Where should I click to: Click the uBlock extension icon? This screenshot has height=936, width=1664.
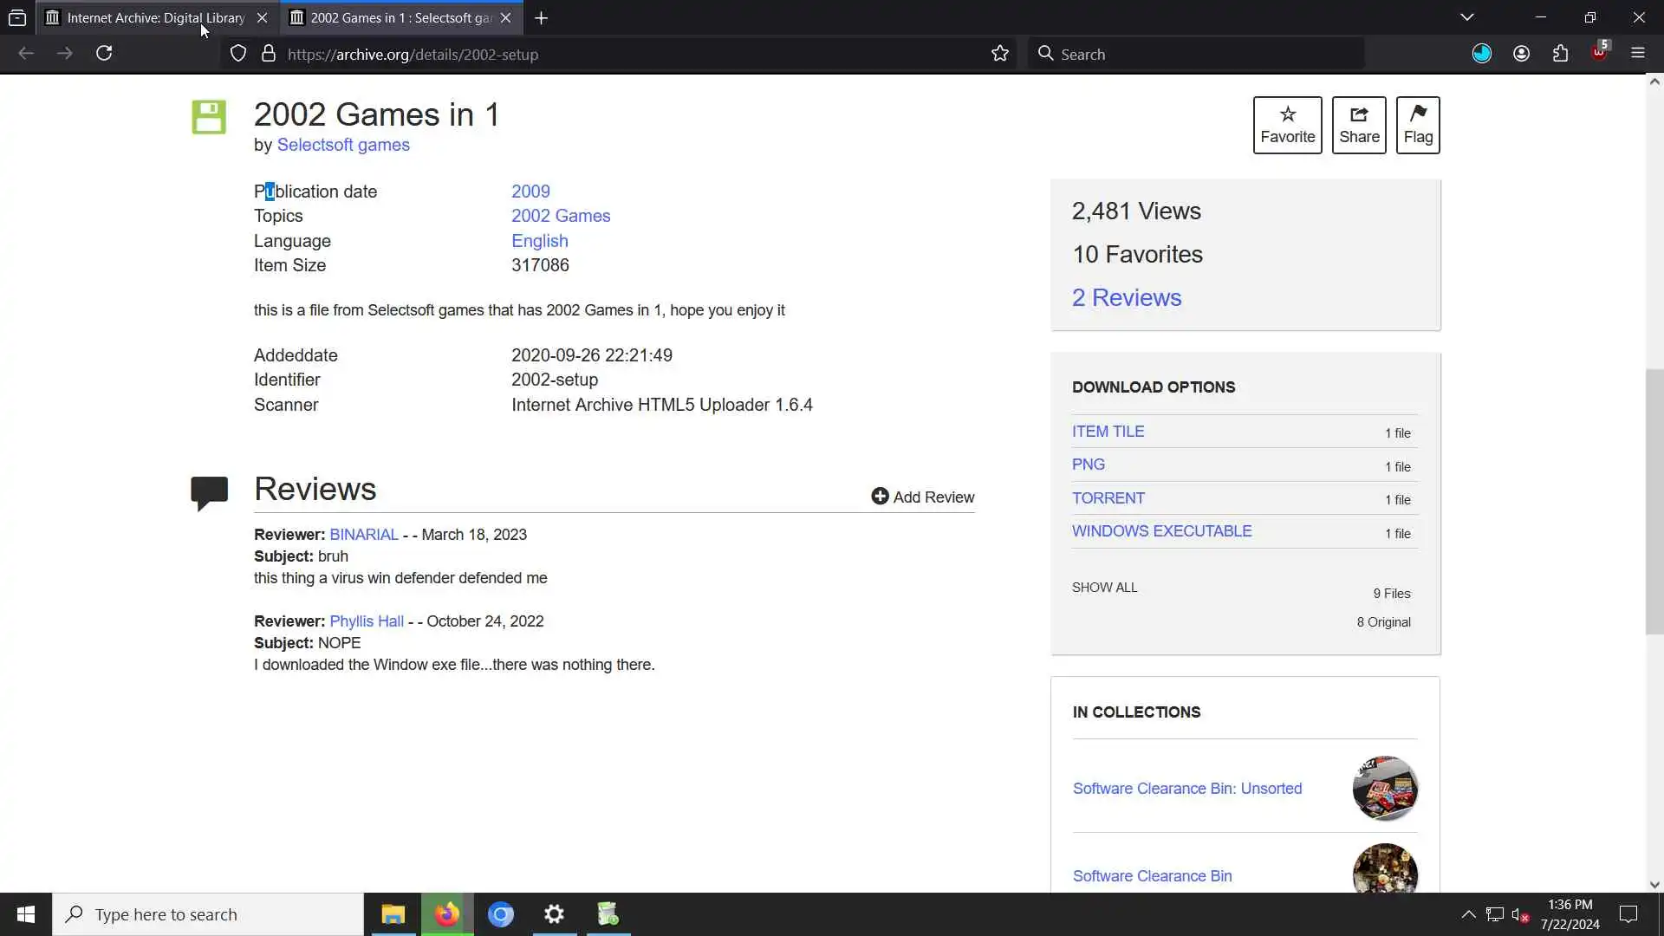(1599, 54)
